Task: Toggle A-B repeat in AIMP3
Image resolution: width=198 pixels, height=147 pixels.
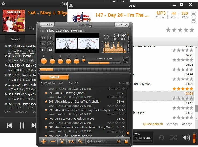Action: 43,38
